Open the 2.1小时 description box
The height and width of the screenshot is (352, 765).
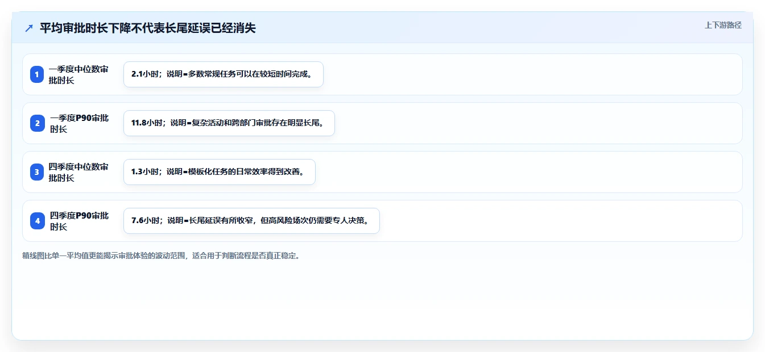224,74
